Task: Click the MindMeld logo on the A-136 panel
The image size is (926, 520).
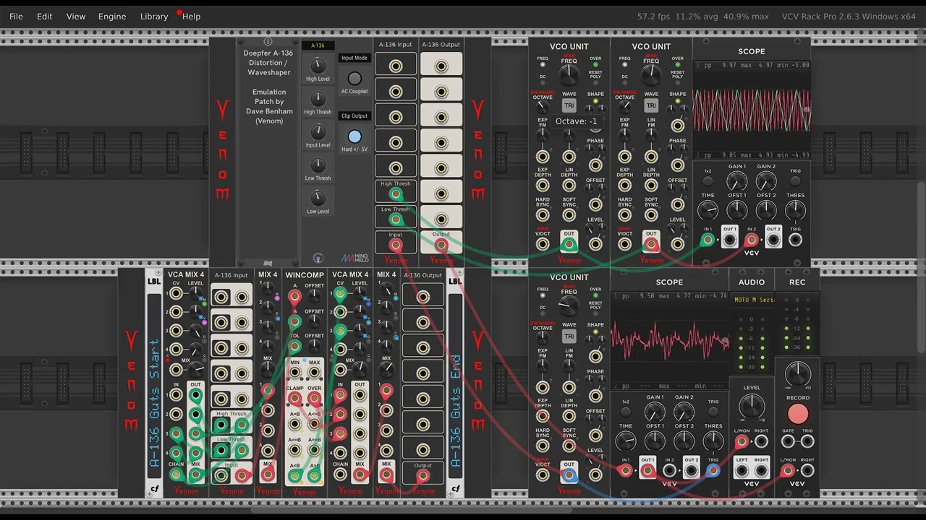Action: [354, 258]
